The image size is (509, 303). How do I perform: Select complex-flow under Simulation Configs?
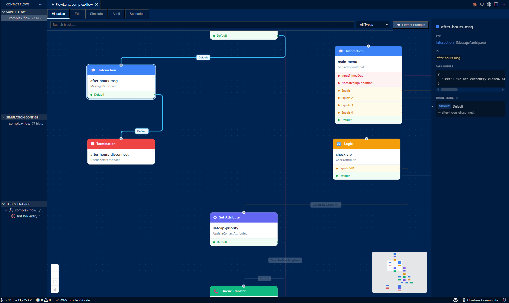coord(24,123)
